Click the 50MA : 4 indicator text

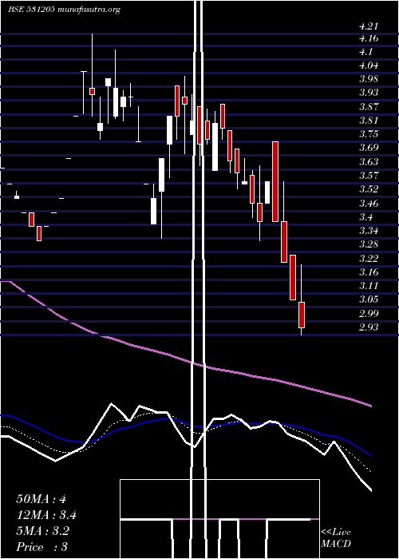(x=41, y=499)
